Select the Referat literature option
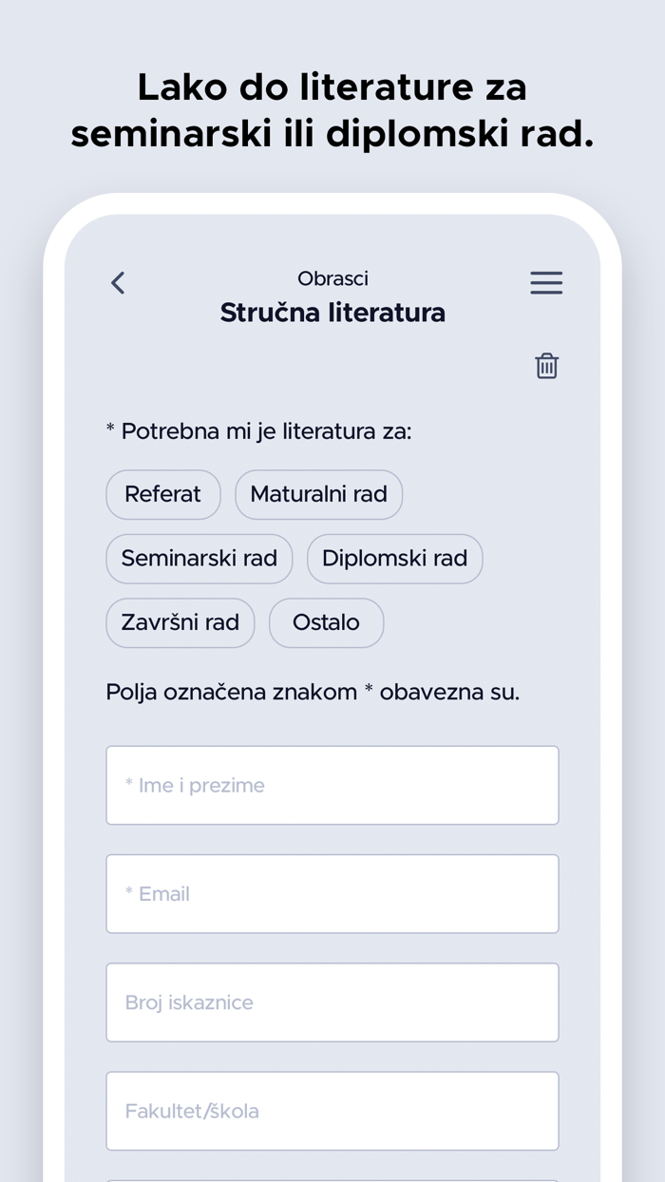 tap(162, 494)
